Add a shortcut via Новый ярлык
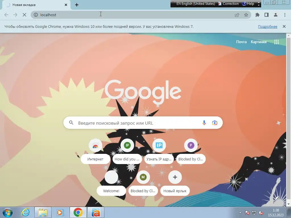This screenshot has height=218, width=291. (x=175, y=183)
